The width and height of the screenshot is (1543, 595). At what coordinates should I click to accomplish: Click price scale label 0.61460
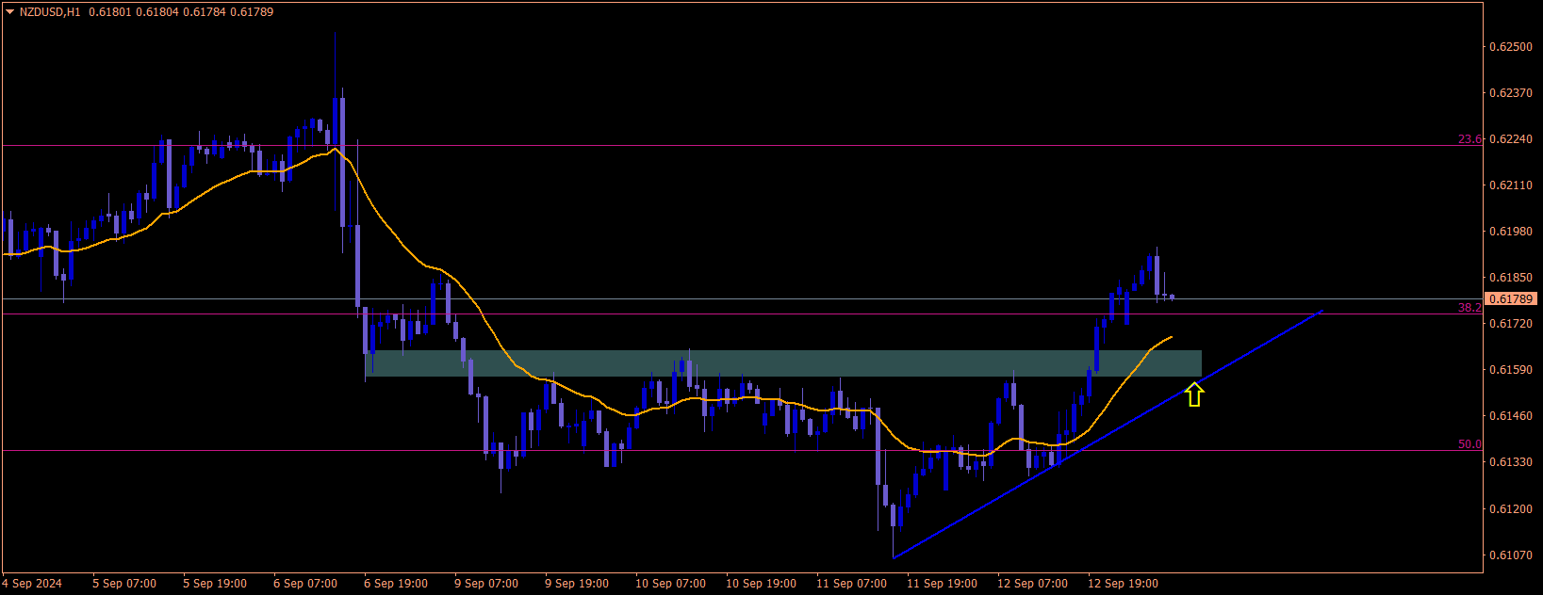(1511, 416)
